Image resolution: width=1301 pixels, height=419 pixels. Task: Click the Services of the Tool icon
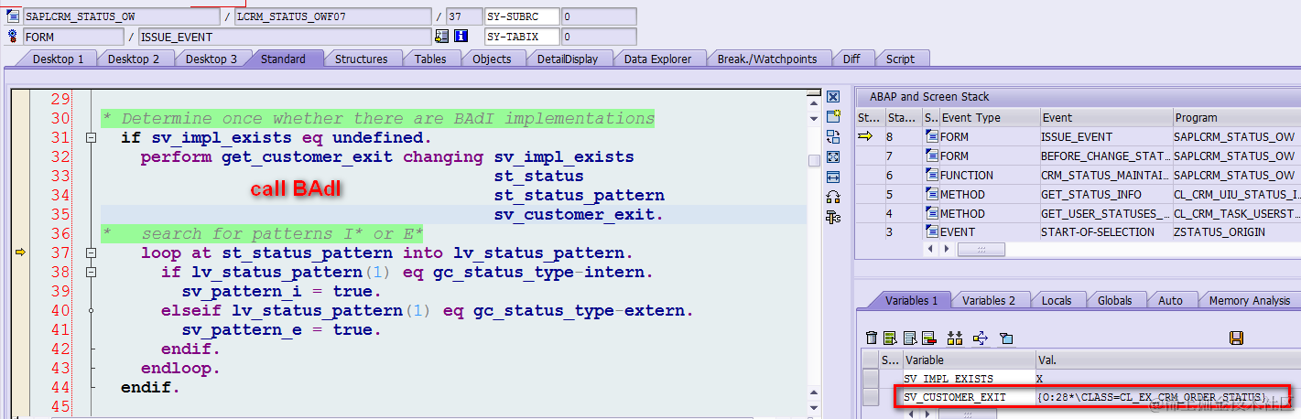(x=833, y=217)
